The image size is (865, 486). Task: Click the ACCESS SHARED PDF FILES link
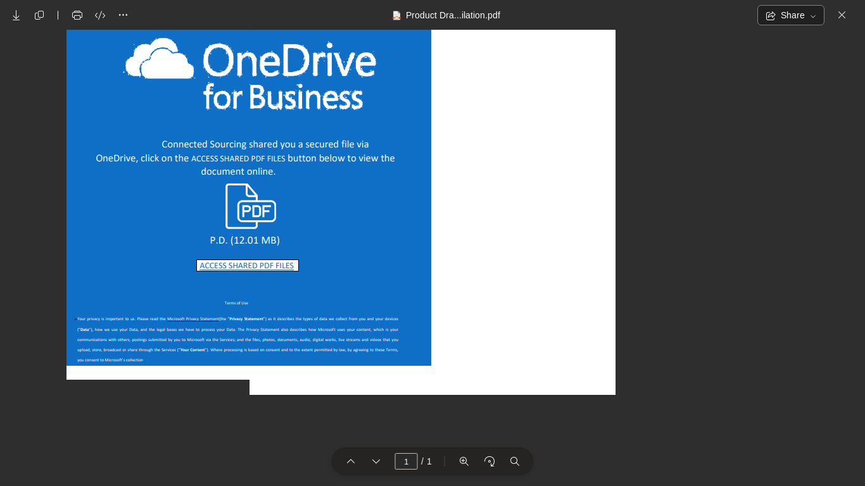coord(247,266)
